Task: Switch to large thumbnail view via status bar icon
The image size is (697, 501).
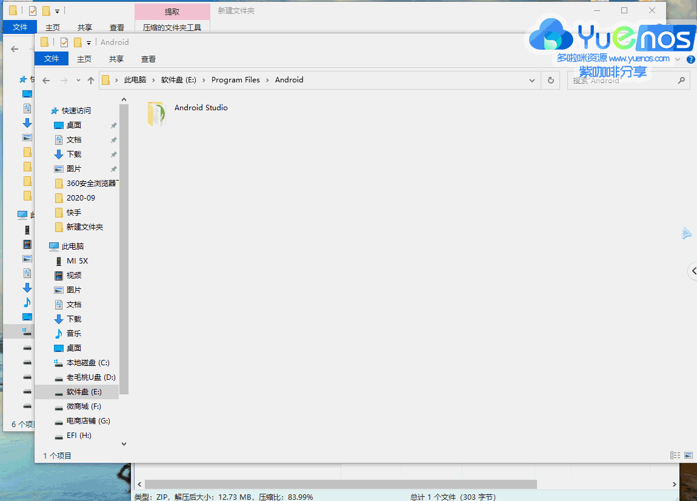Action: 688,455
